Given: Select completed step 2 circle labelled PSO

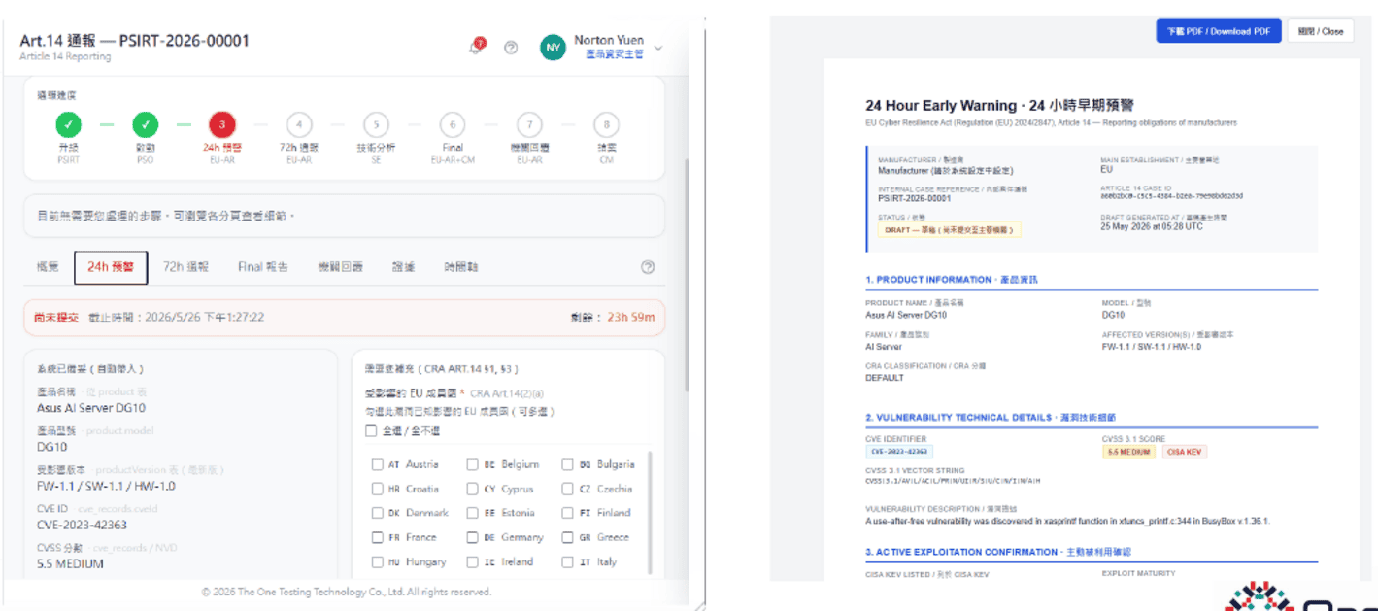Looking at the screenshot, I should (x=146, y=124).
